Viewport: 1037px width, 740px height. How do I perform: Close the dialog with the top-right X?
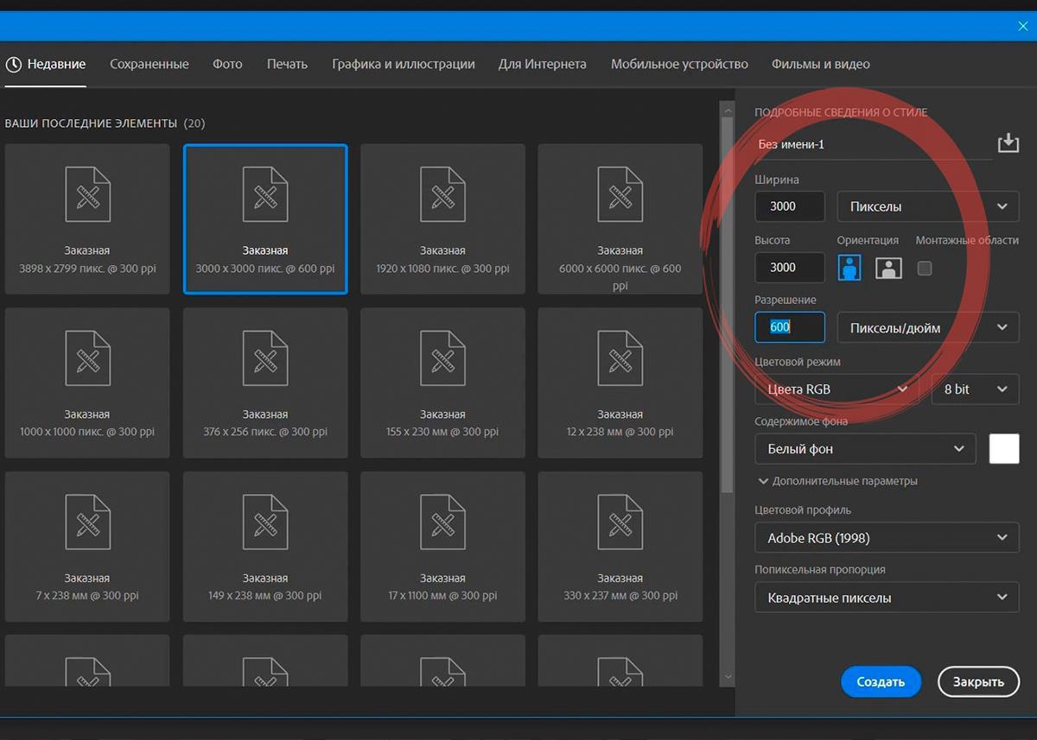pyautogui.click(x=1023, y=26)
